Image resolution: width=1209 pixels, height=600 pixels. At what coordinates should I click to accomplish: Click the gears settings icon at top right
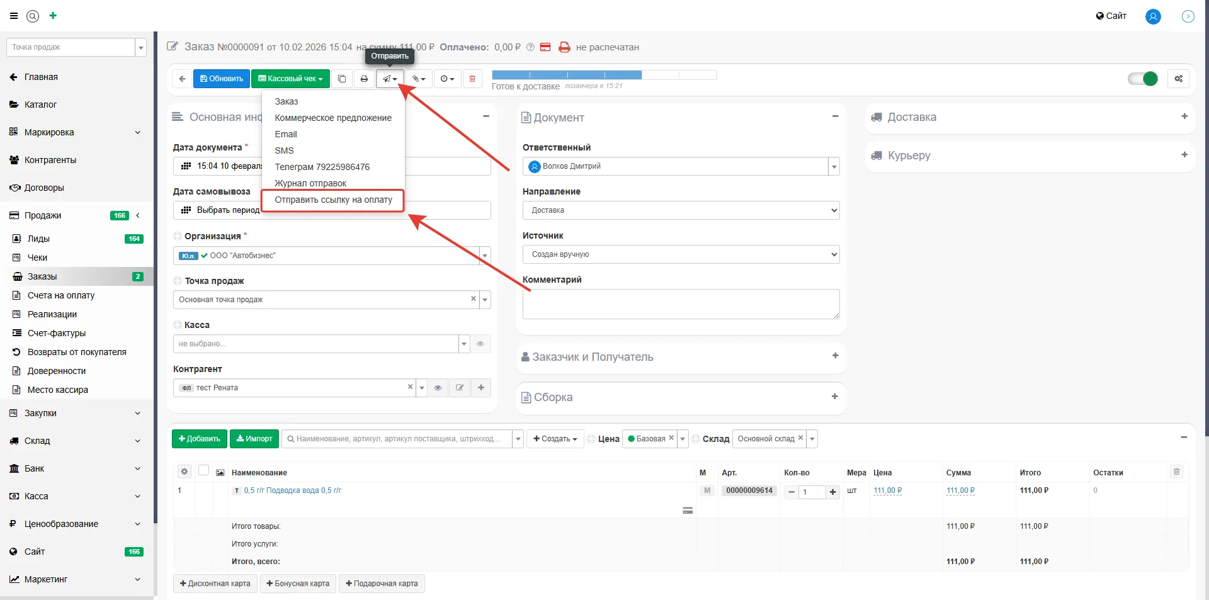tap(1178, 79)
